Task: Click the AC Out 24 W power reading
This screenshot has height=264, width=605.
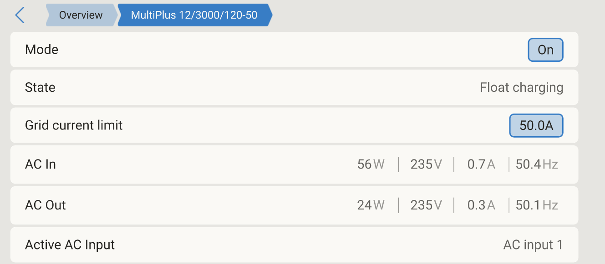Action: 371,205
